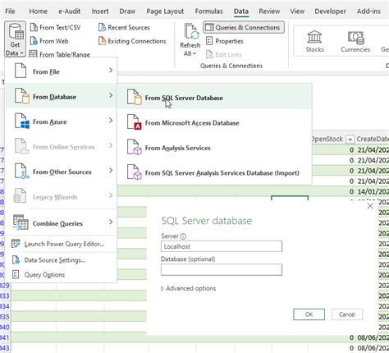
Task: Click the Edit Links command
Action: [224, 54]
